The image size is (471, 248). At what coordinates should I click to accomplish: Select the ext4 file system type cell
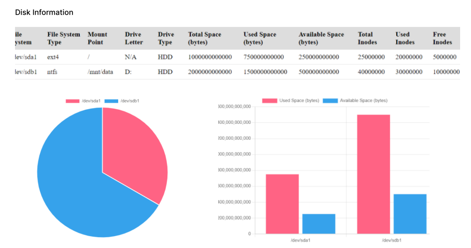[x=53, y=57]
